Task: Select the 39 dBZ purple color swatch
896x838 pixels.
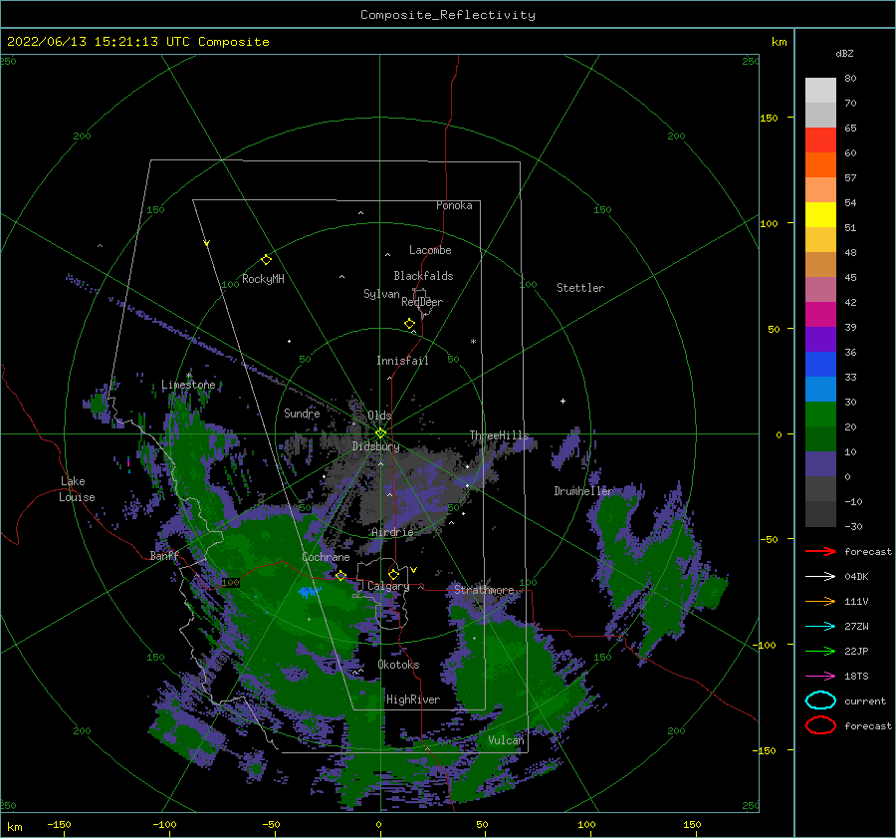Action: coord(820,339)
